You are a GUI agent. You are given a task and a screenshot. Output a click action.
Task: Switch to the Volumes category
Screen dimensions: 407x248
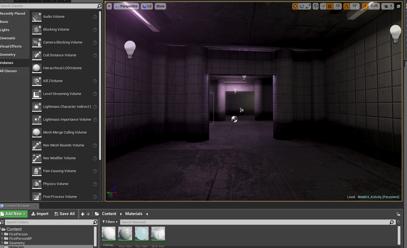7,63
